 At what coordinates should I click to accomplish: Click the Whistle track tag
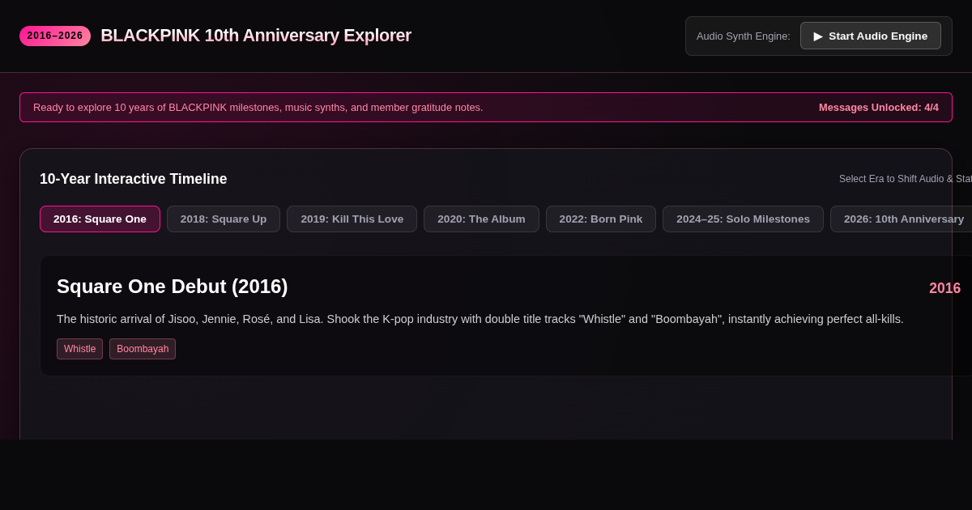(79, 349)
